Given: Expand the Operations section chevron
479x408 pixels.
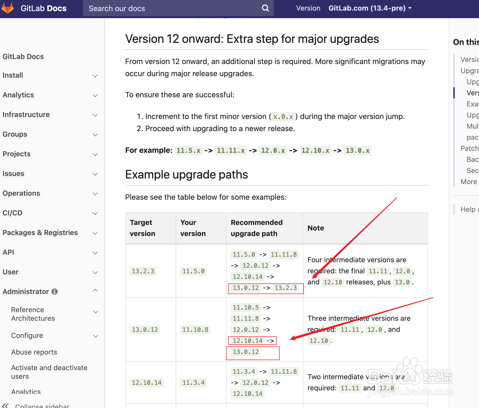Looking at the screenshot, I should pos(95,194).
